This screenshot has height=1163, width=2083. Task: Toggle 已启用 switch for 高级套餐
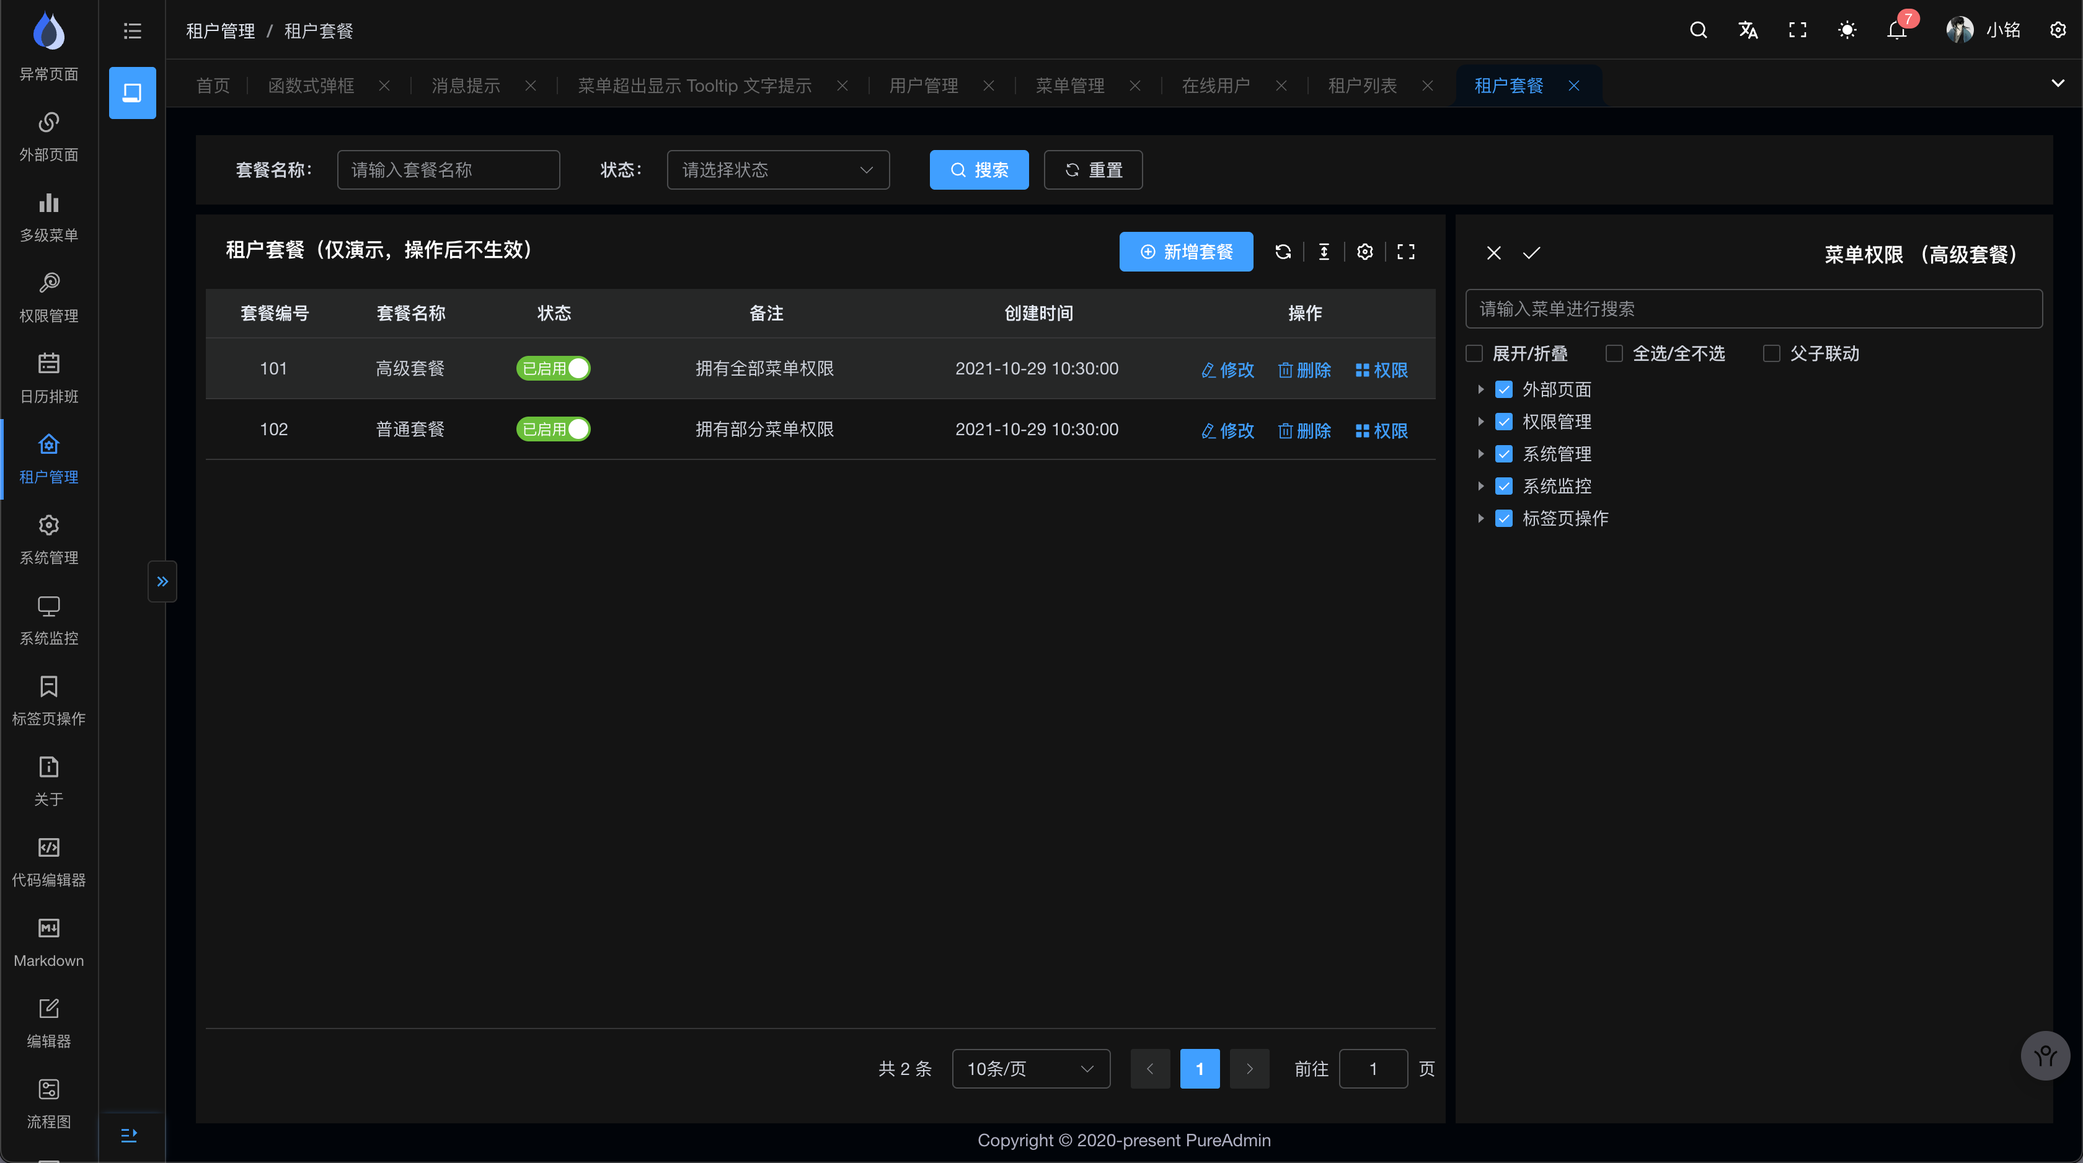click(x=554, y=369)
